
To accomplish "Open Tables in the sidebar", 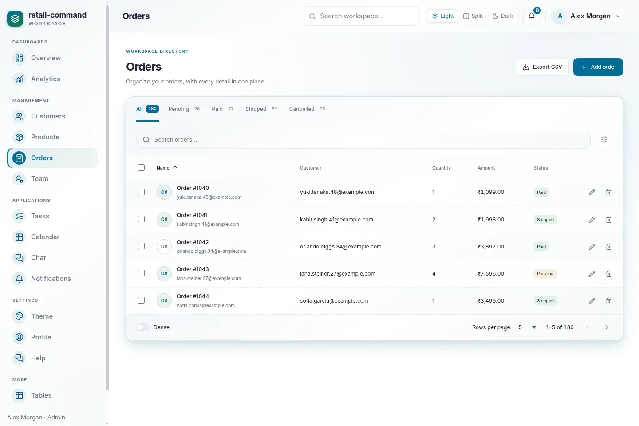I will (52, 395).
